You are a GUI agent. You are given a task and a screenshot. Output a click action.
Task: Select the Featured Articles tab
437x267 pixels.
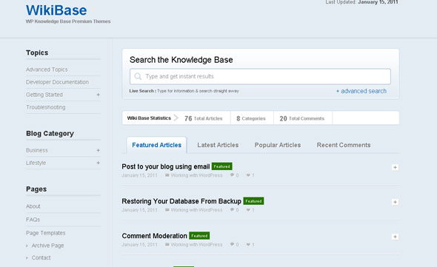pos(156,145)
